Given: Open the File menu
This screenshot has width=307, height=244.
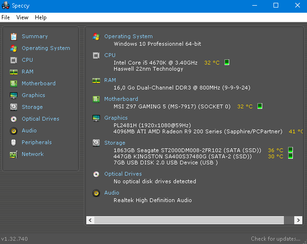Looking at the screenshot, I should 6,17.
